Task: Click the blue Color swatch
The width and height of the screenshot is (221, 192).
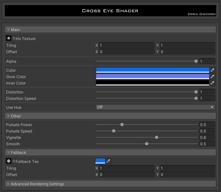Action: tap(152, 70)
